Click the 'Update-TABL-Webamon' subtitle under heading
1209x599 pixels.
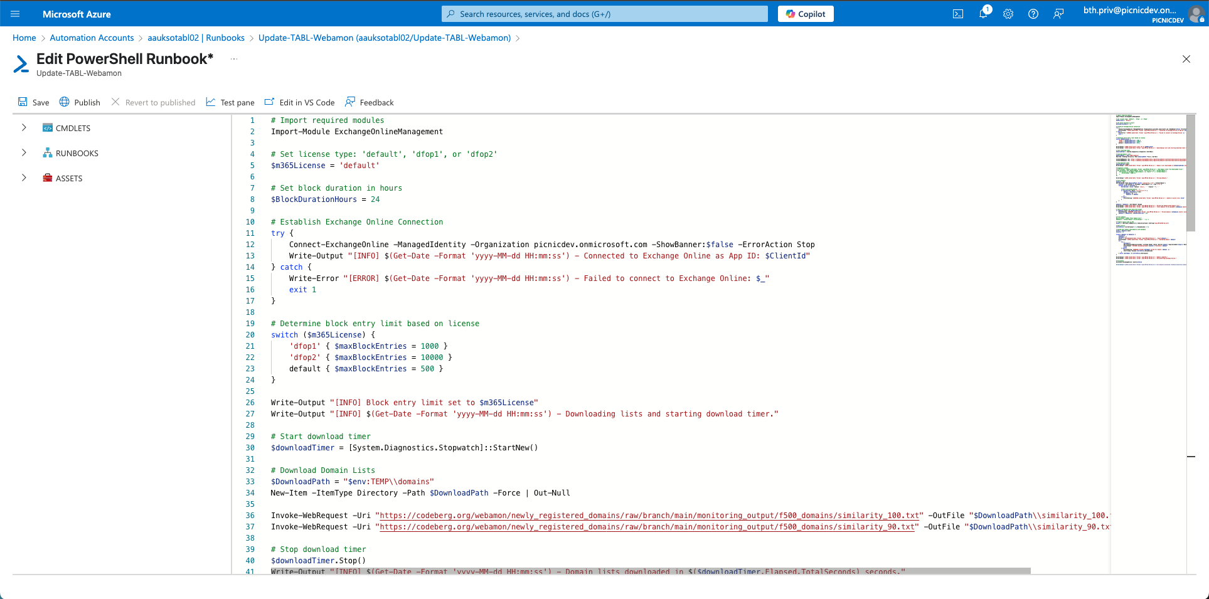click(x=79, y=73)
